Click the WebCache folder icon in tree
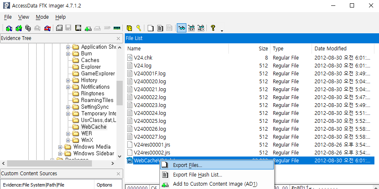 coord(76,127)
